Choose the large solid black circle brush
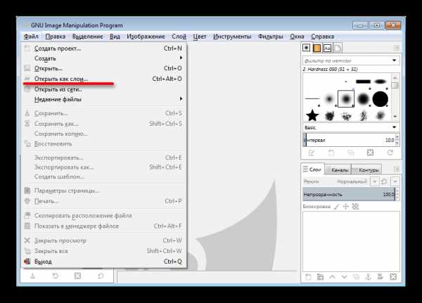Image resolution: width=422 pixels, height=303 pixels. [380, 99]
